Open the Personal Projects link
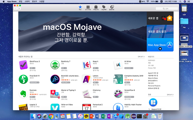This screenshot has height=120, width=193. 154,86
